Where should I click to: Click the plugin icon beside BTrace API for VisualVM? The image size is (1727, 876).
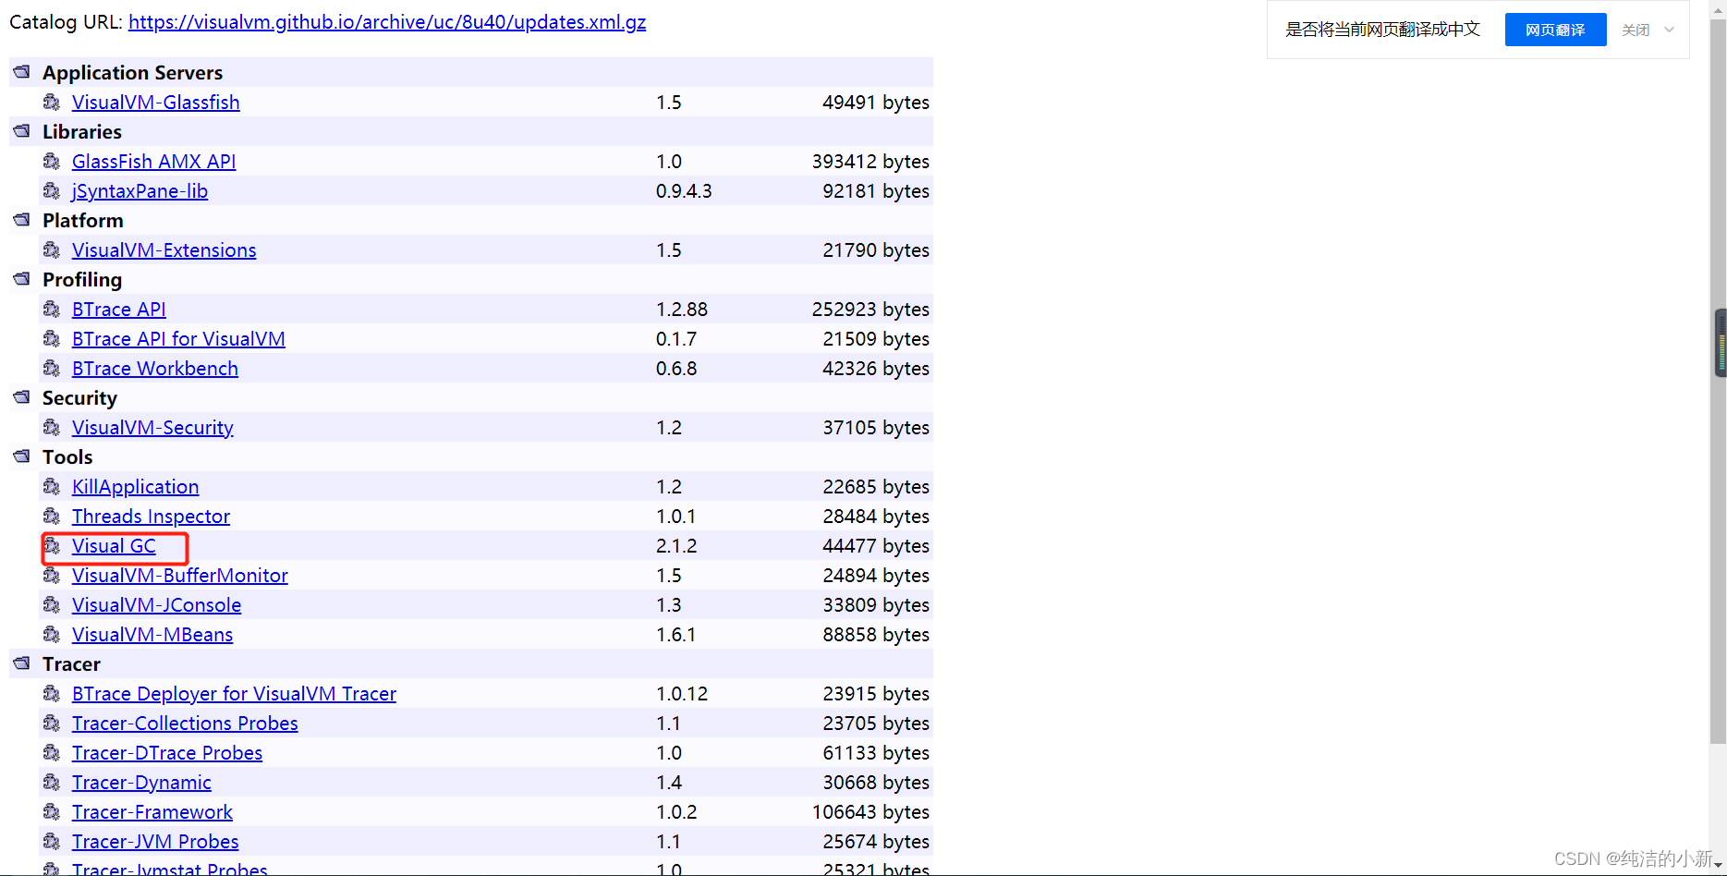tap(52, 338)
